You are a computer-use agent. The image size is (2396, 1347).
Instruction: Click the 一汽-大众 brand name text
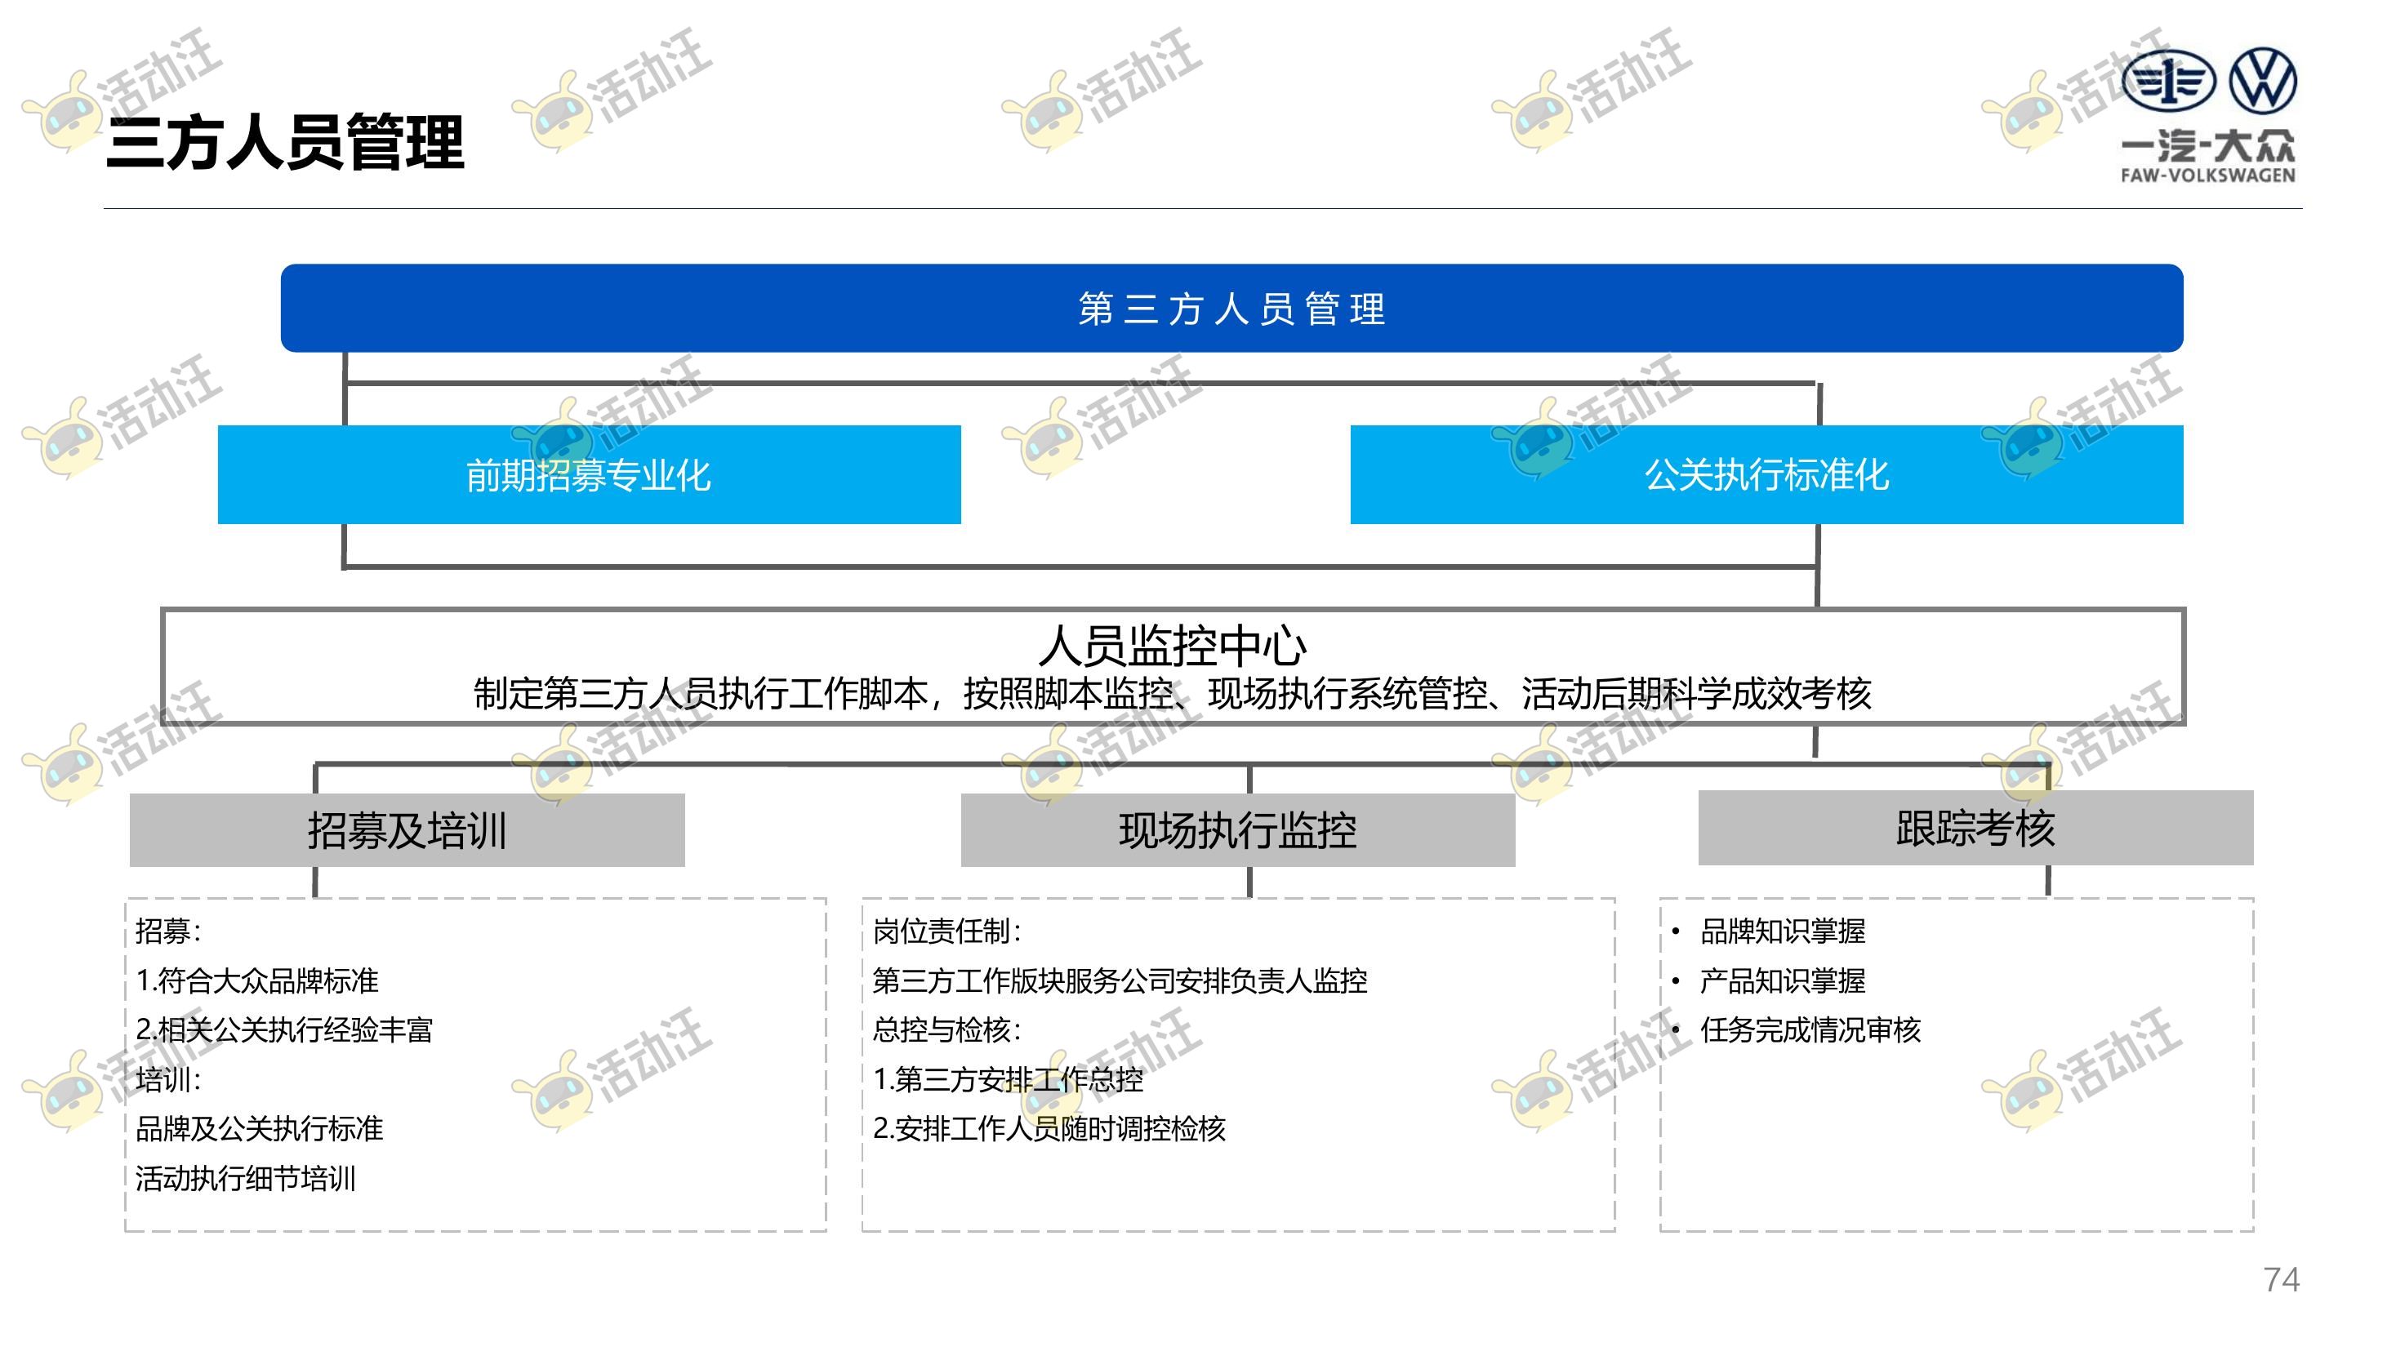pyautogui.click(x=2208, y=144)
